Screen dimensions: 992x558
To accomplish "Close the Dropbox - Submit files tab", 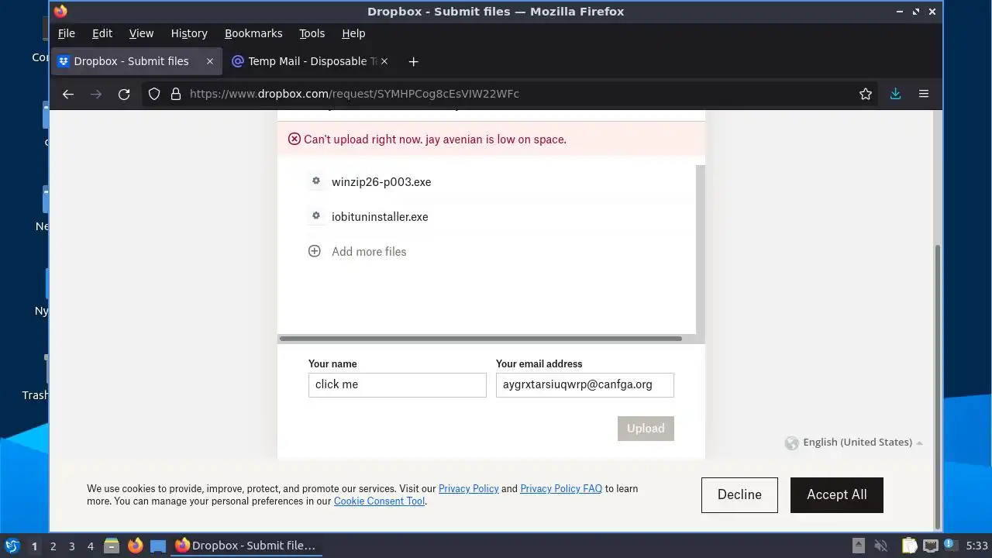I will (209, 61).
